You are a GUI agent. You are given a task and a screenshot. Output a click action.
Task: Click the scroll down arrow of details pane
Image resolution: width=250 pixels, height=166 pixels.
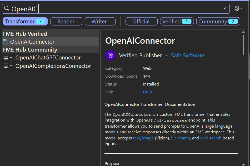point(243,165)
